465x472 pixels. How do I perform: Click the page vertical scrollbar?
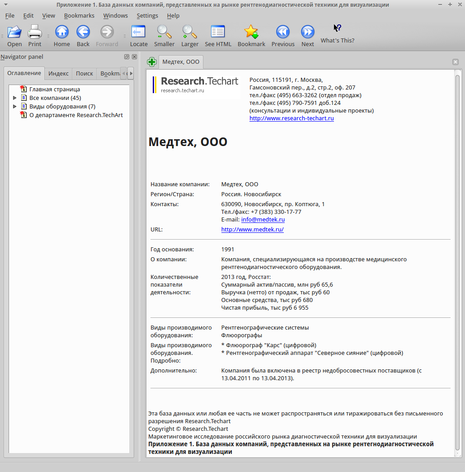click(x=457, y=262)
